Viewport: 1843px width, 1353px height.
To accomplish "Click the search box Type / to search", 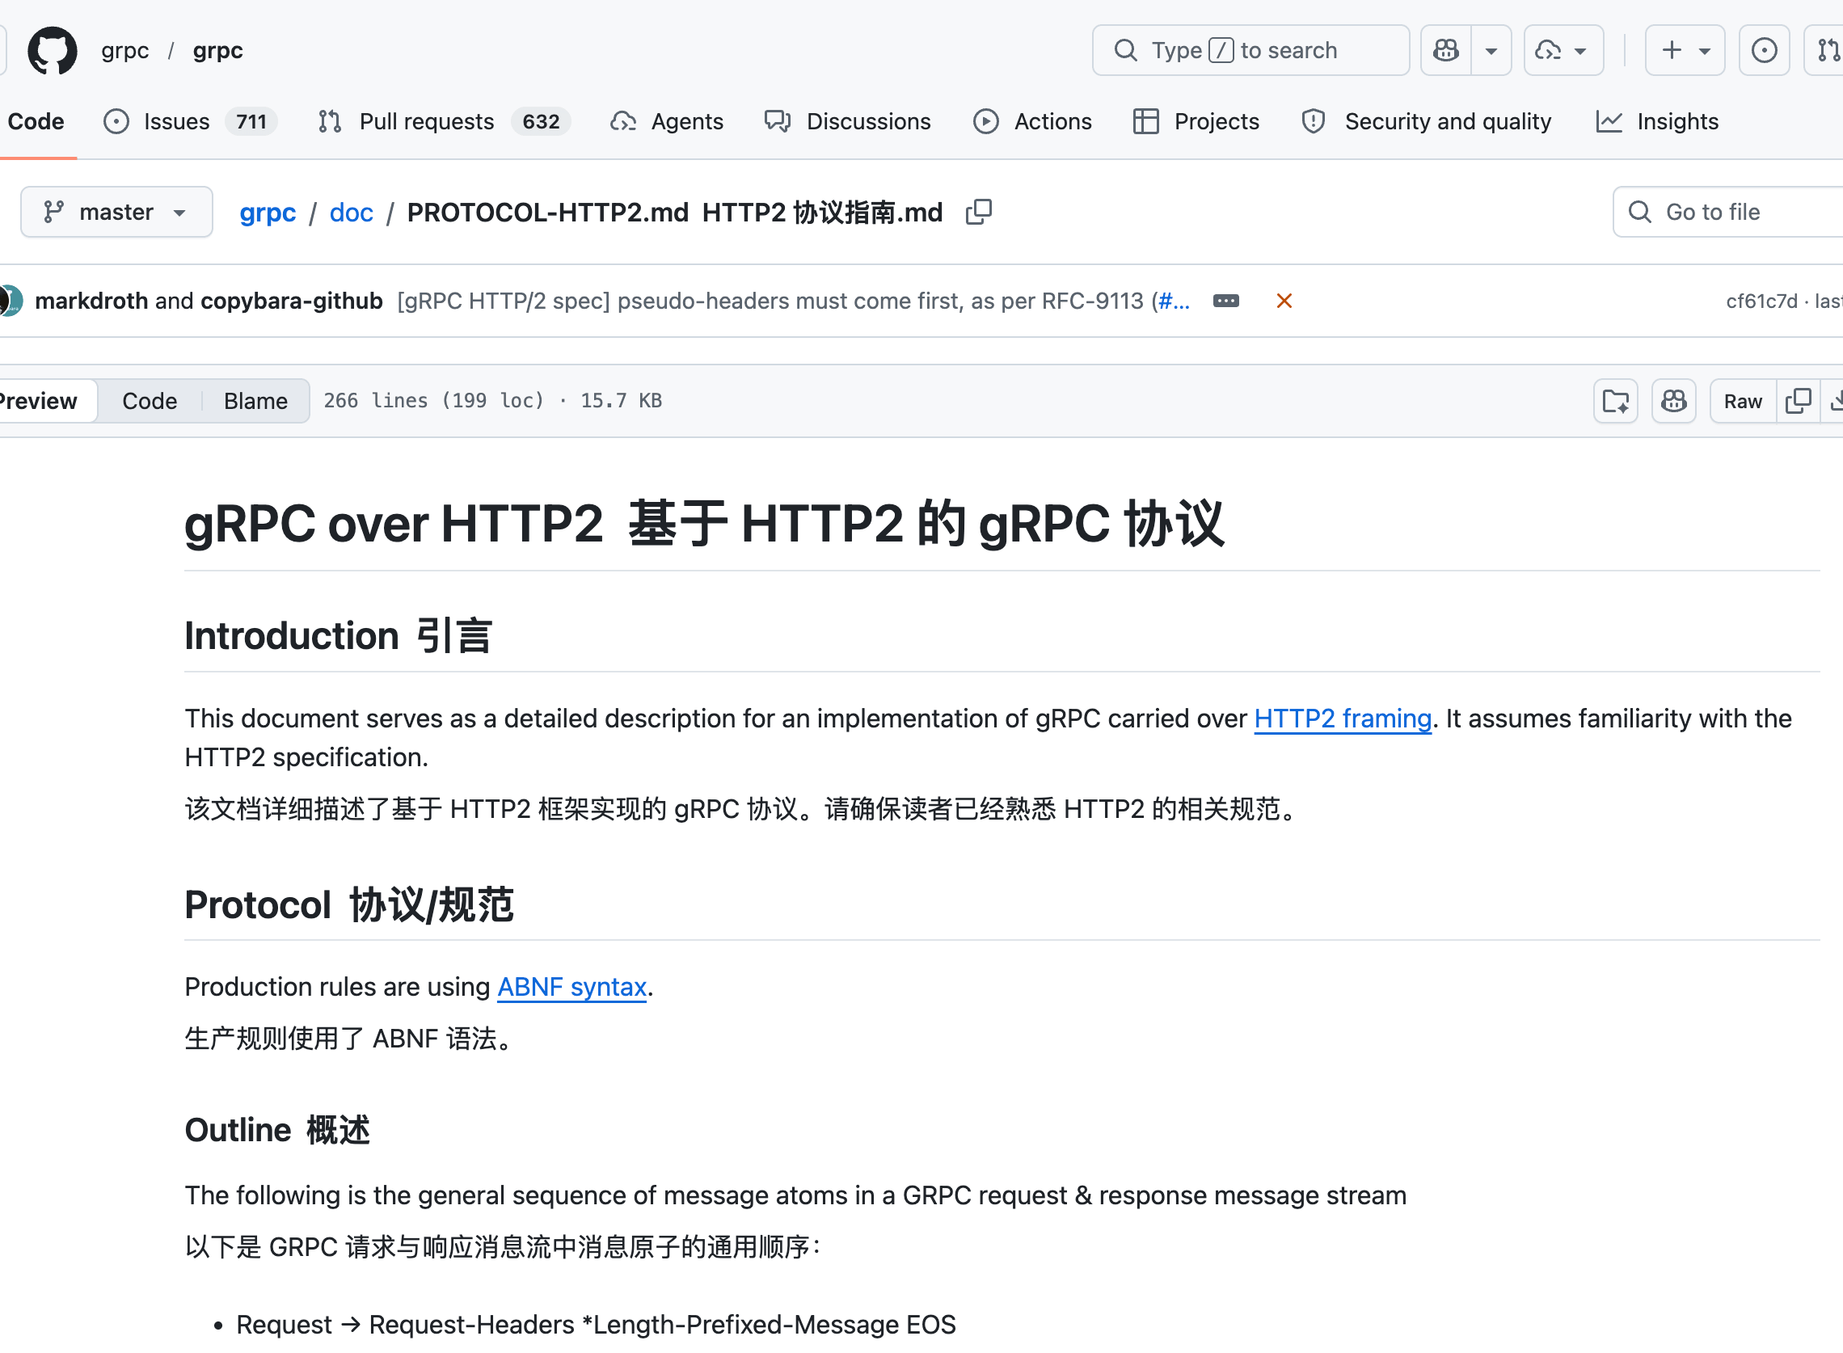I will (x=1250, y=51).
